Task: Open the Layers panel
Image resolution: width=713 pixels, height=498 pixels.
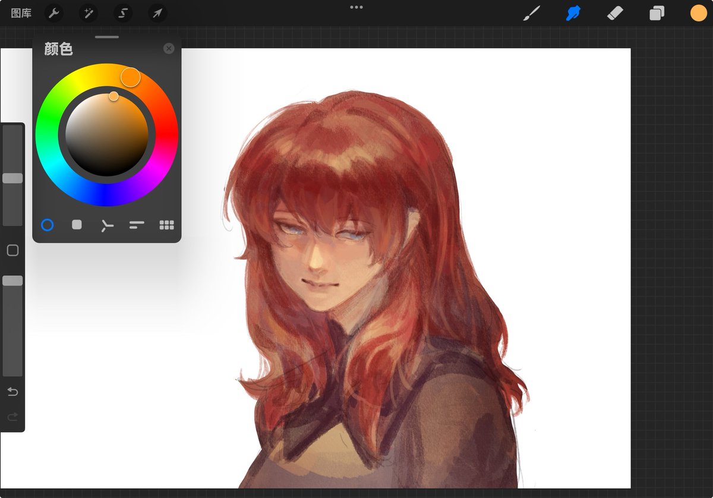Action: 657,13
